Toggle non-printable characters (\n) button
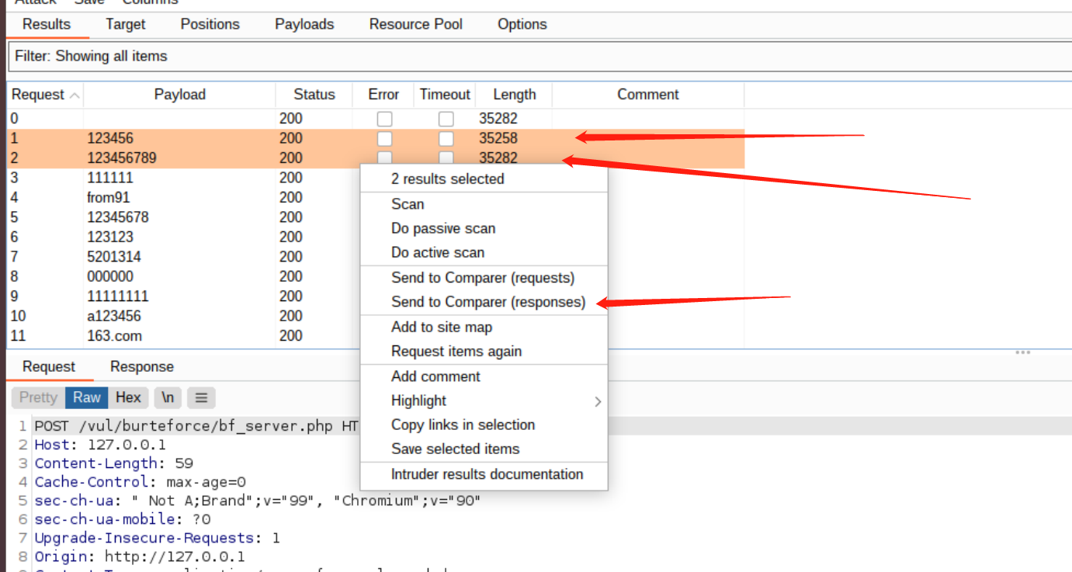 coord(168,397)
